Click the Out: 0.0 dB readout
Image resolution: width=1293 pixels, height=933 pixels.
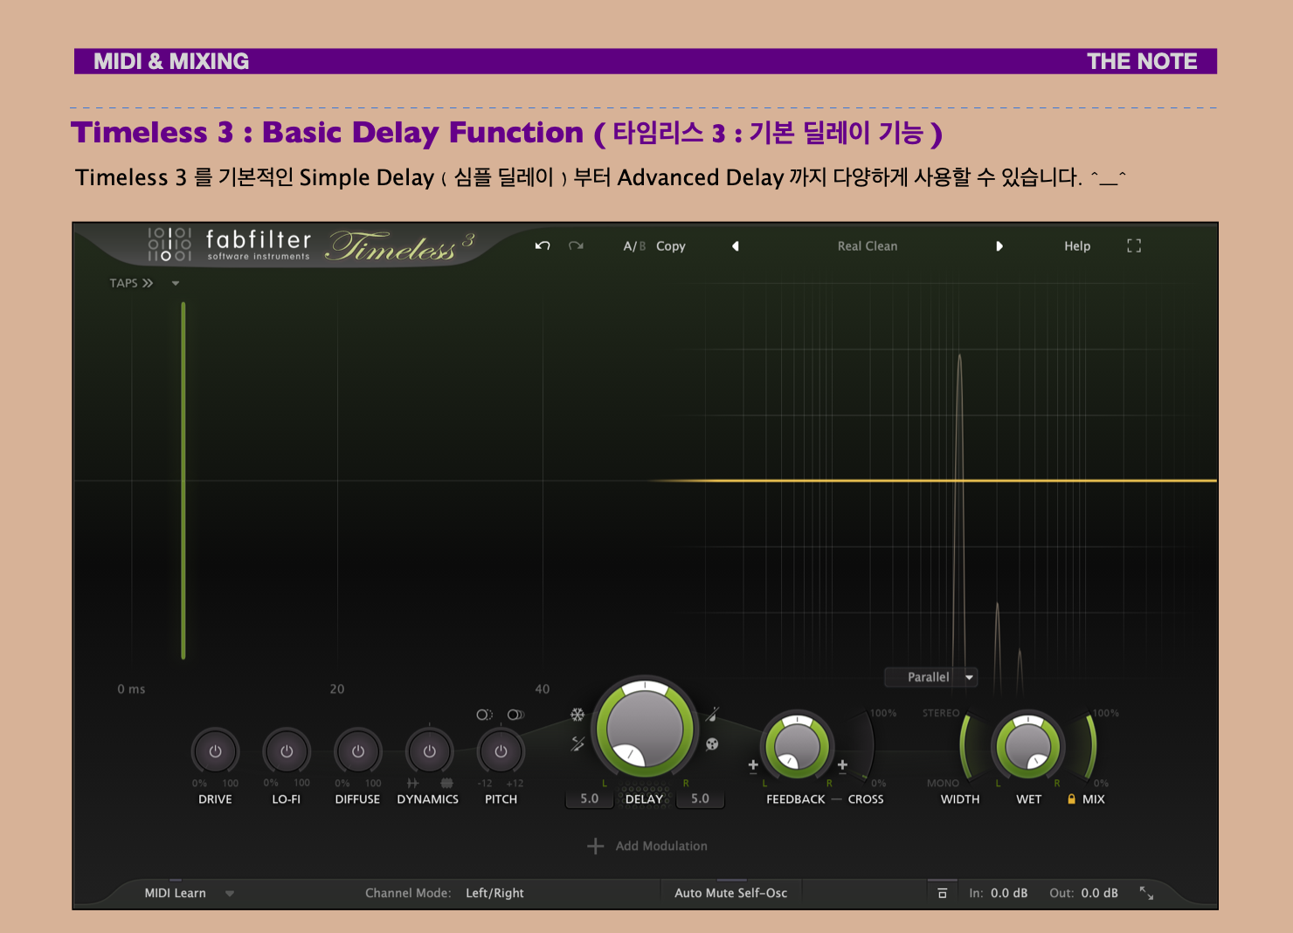pos(1083,893)
